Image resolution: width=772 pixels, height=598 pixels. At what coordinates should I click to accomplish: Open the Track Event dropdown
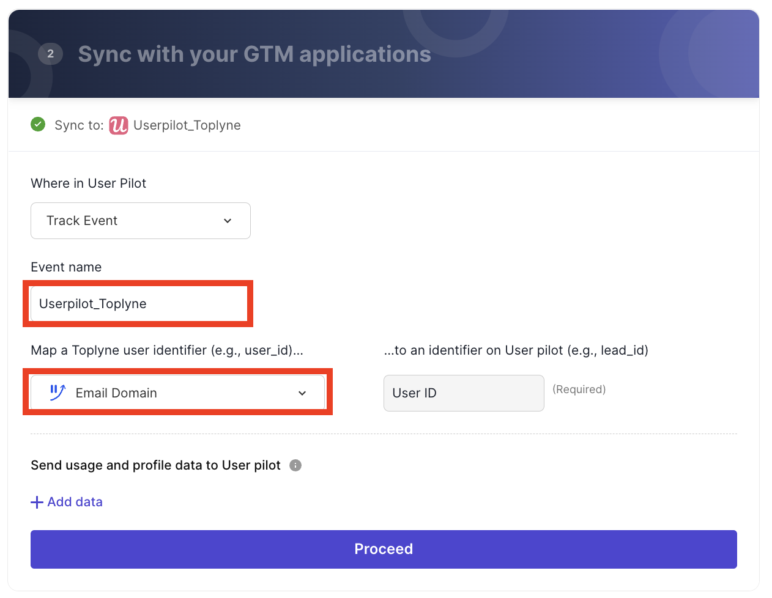(141, 221)
